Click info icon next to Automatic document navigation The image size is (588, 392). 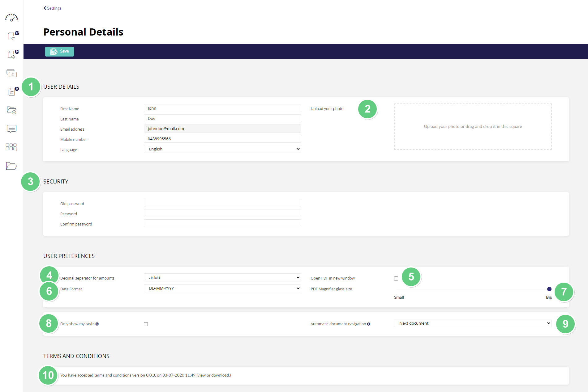[369, 324]
